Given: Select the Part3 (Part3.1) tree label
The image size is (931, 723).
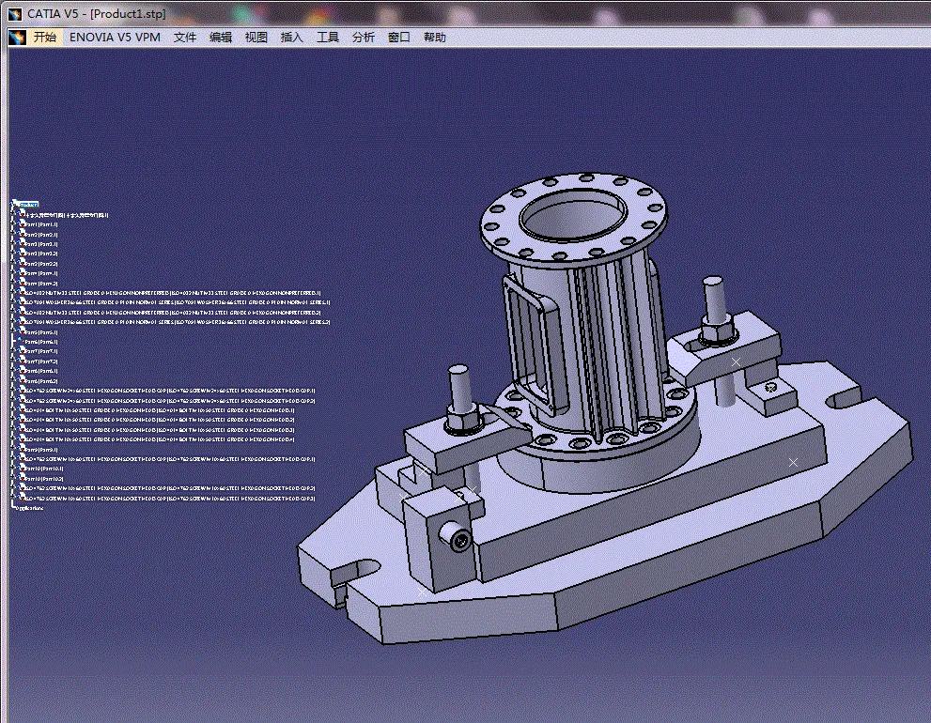Looking at the screenshot, I should point(41,244).
